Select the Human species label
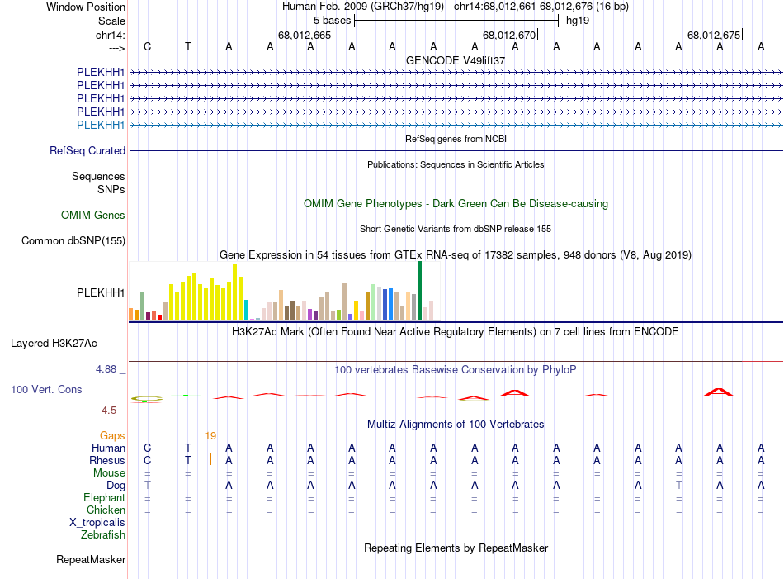This screenshot has width=784, height=579. [x=108, y=448]
